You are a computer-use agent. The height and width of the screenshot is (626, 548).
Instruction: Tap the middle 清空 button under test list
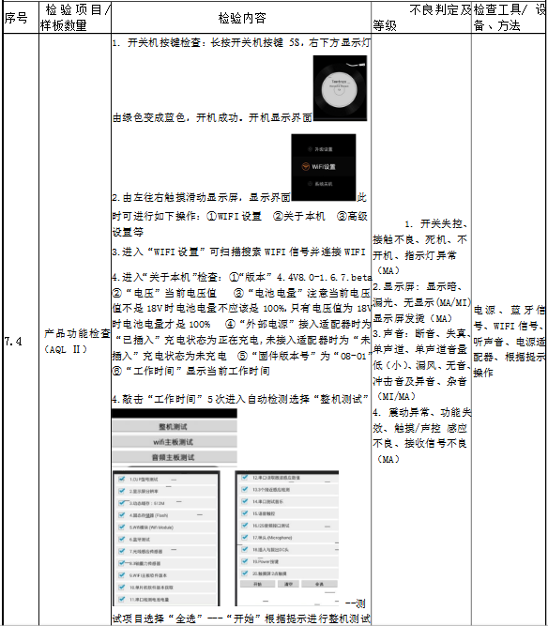289,584
